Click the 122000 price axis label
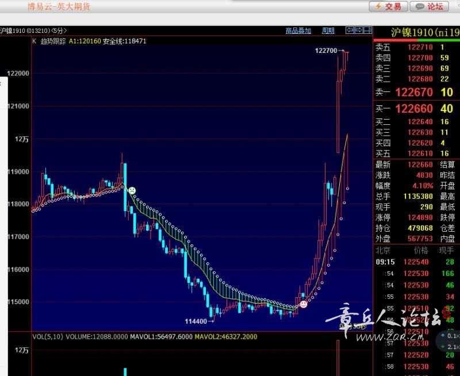 click(x=18, y=74)
